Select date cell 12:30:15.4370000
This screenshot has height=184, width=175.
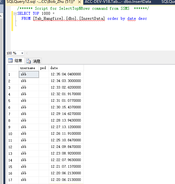pos(66,107)
